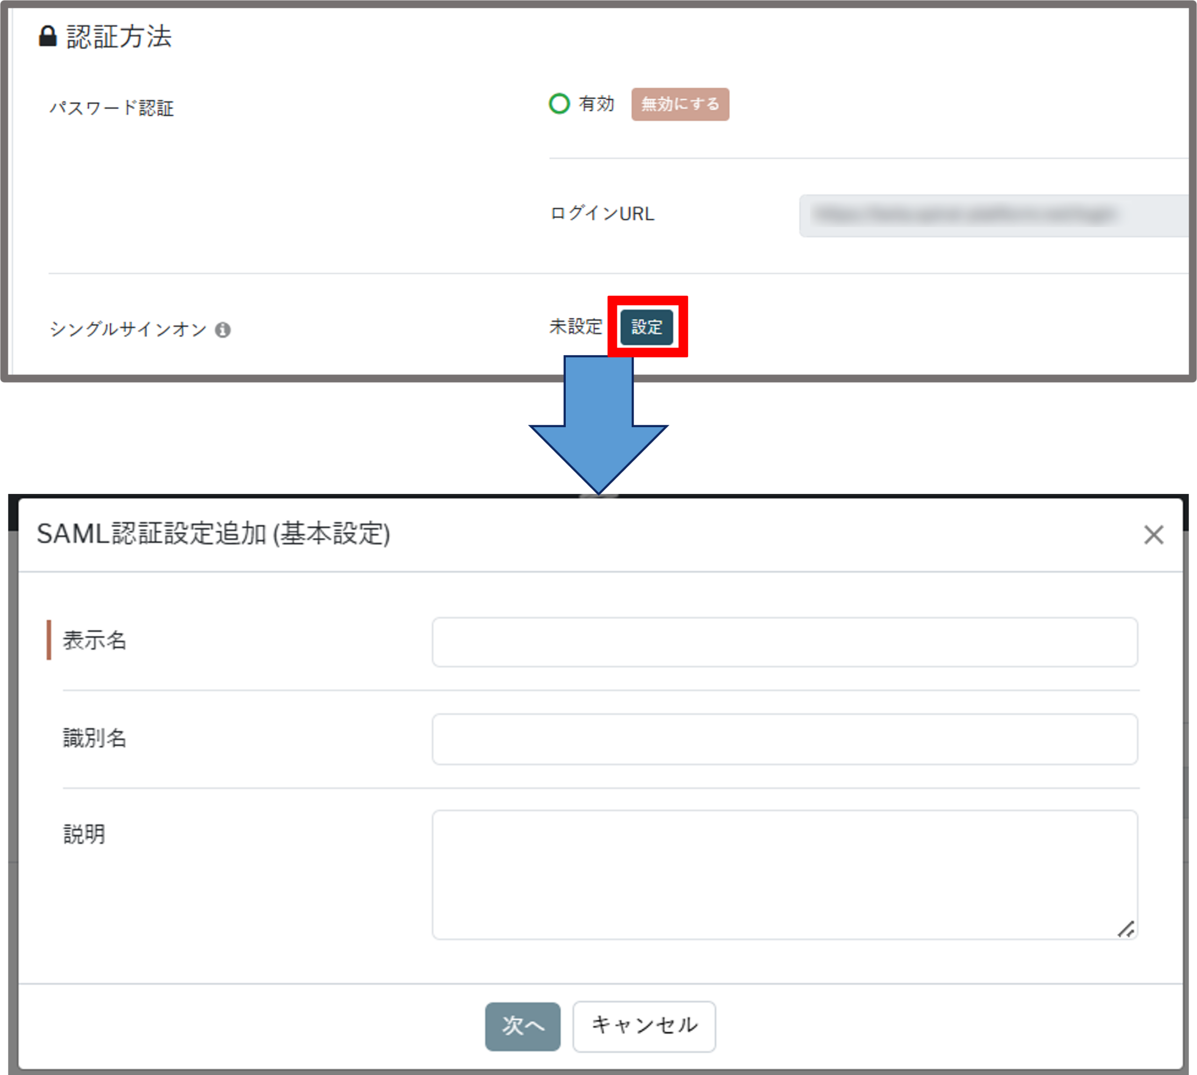The height and width of the screenshot is (1075, 1197).
Task: Close the SAML認証設定追加 dialog
Action: coord(1154,535)
